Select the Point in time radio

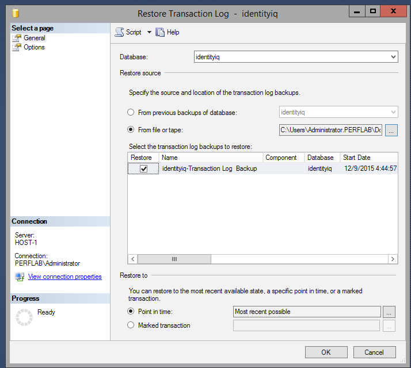point(131,311)
